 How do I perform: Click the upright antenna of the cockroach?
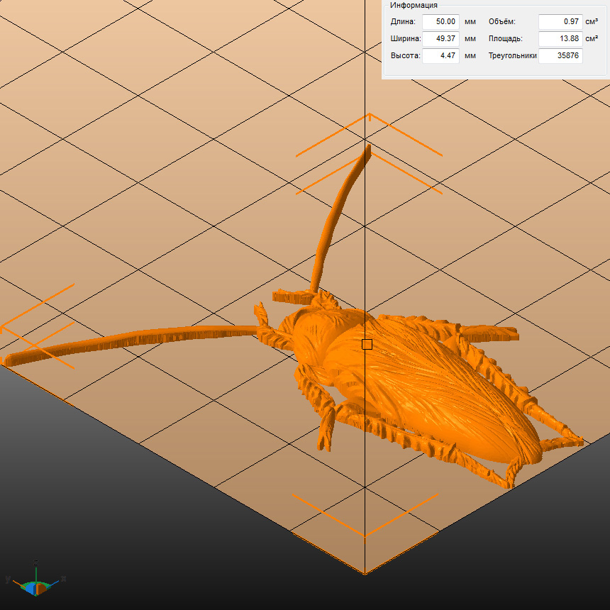(x=333, y=220)
